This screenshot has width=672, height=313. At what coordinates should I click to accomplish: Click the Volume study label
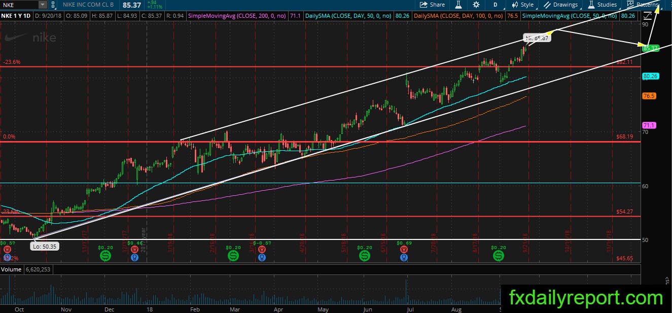(x=11, y=268)
